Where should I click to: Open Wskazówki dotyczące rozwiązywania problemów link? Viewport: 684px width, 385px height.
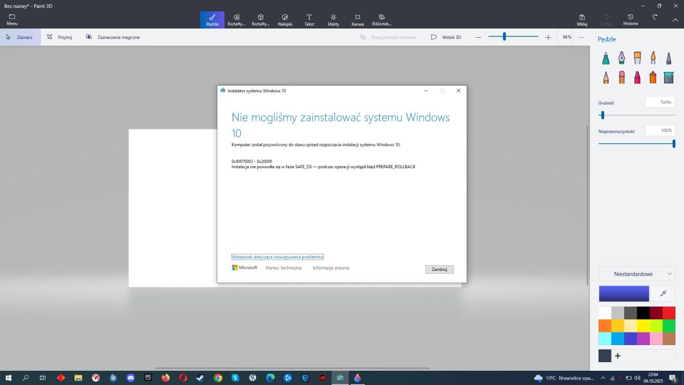click(278, 257)
